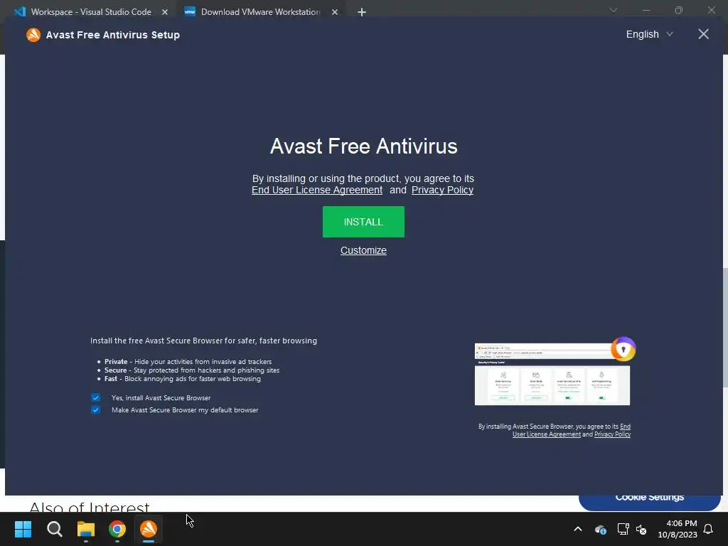Screen dimensions: 728x546
Task: Click the VS Code tab favicon
Action: pos(20,12)
